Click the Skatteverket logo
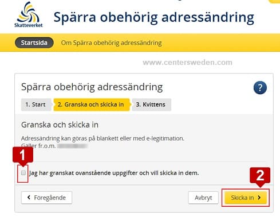Screen dimensions: 280x216 (29, 14)
